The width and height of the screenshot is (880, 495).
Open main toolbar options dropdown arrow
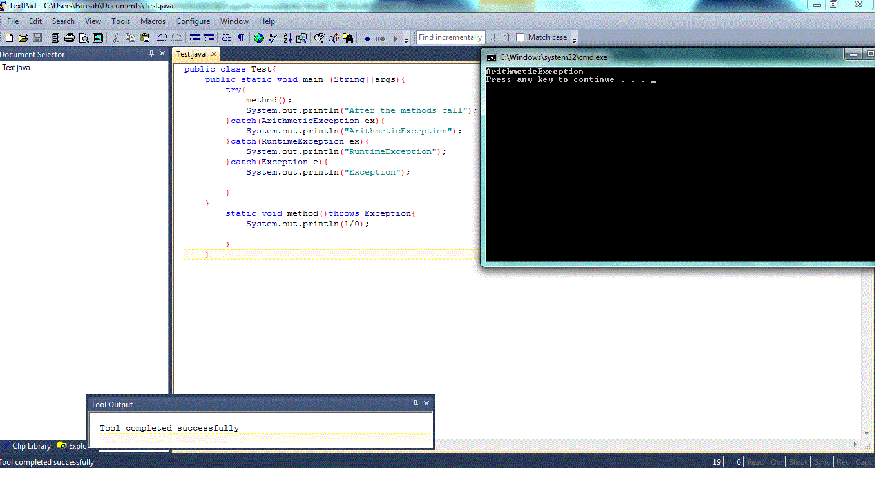coord(406,39)
